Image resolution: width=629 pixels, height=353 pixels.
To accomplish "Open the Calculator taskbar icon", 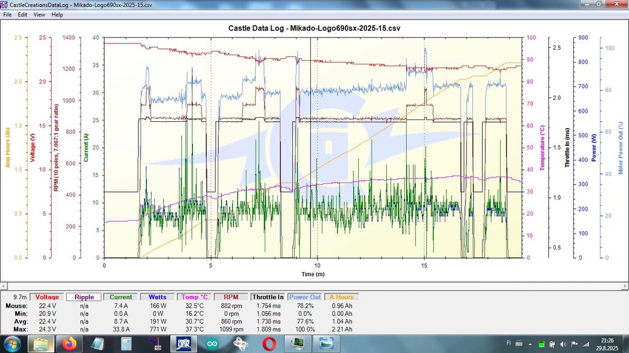I will point(126,344).
